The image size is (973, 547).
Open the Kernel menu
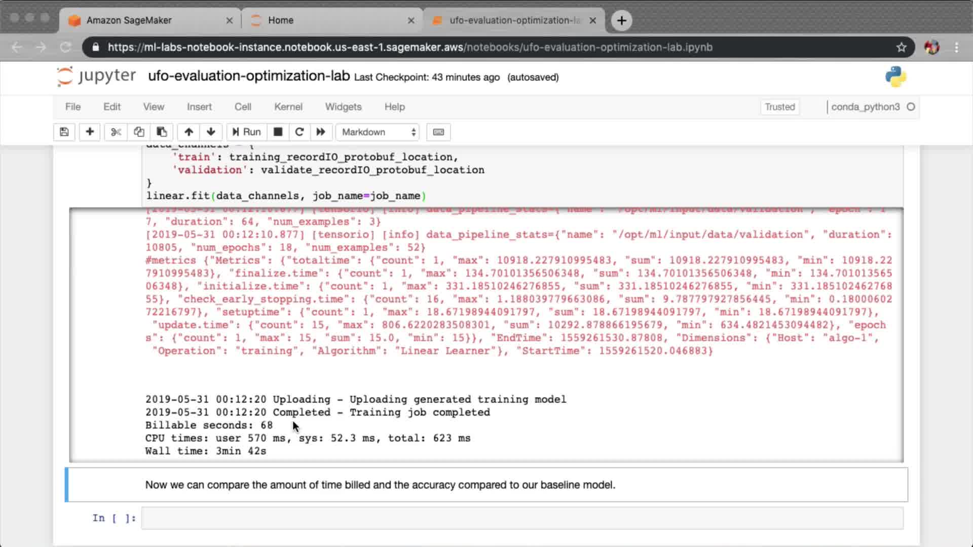288,107
